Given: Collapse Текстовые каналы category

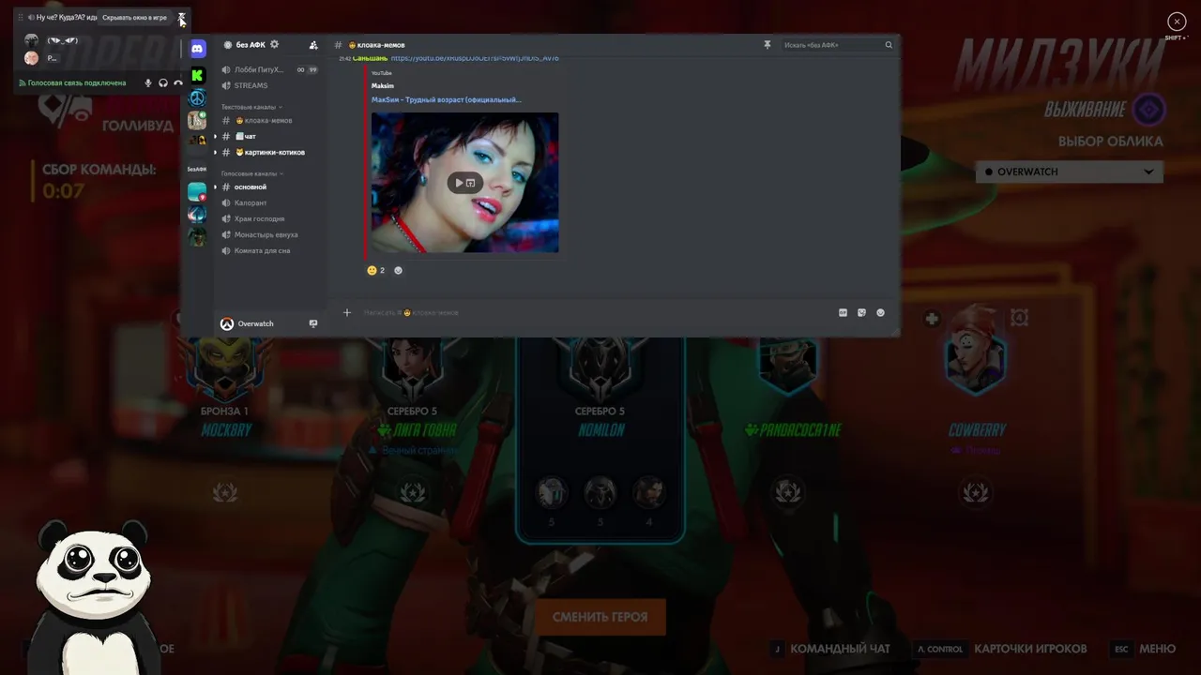Looking at the screenshot, I should coord(251,107).
